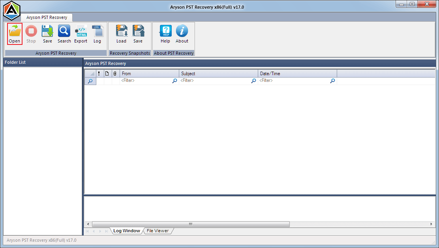
Task: Sort by the Date/Time column header
Action: [x=297, y=74]
